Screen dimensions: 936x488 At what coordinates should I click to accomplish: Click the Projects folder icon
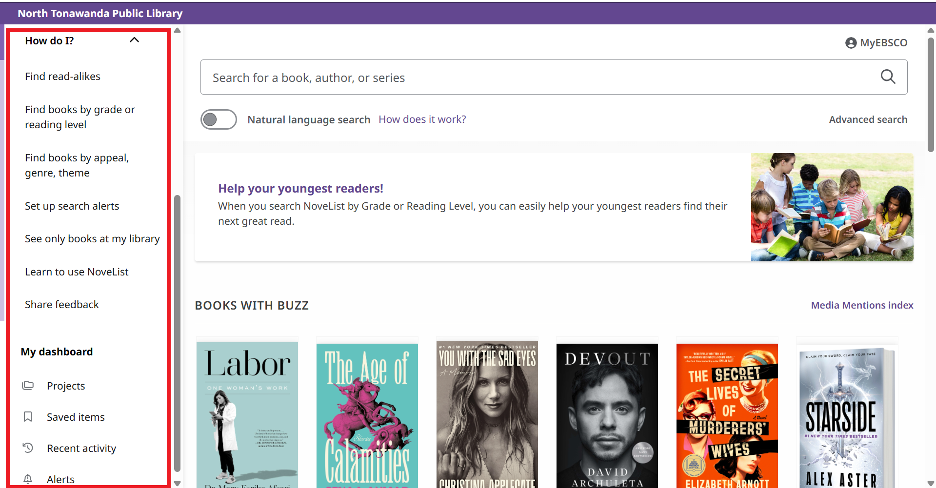click(28, 386)
